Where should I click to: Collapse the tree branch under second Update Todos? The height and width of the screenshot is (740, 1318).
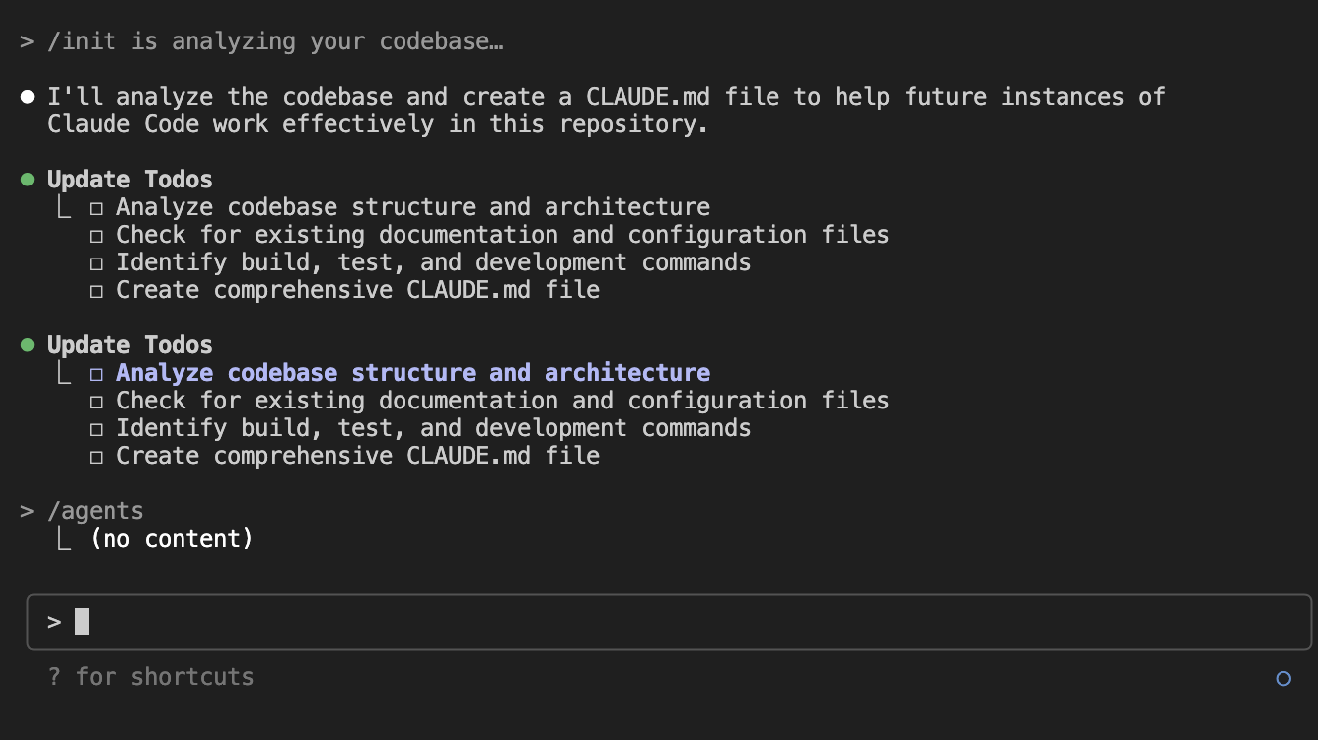pyautogui.click(x=64, y=373)
